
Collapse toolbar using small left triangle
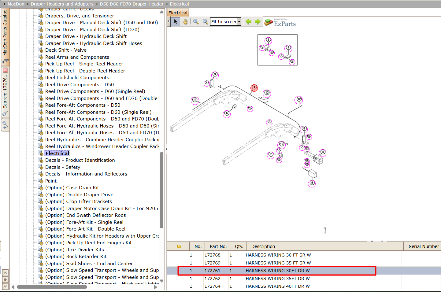click(169, 21)
